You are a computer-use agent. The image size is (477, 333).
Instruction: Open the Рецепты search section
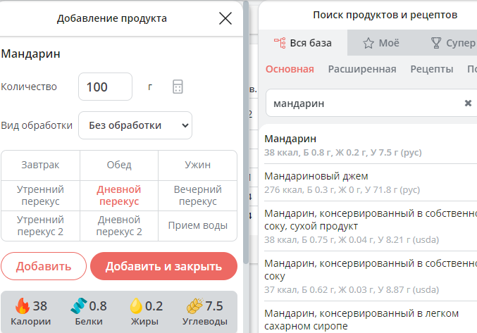click(x=431, y=69)
